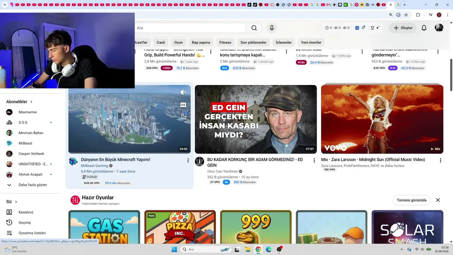Open Onur Can Yenilmez channel avatar
Screen dimensions: 453x255
[x=200, y=161]
